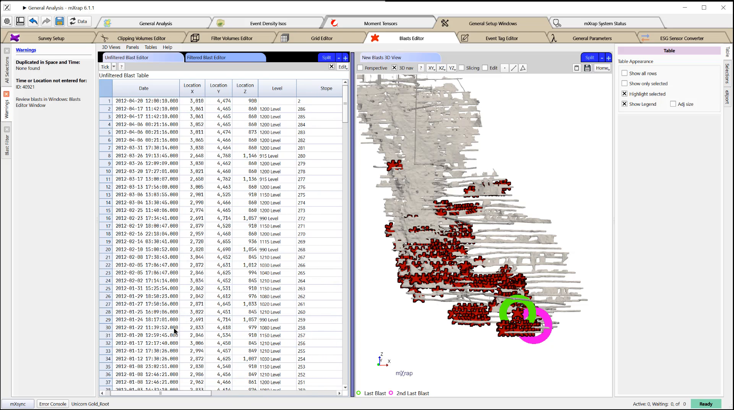The image size is (734, 410).
Task: Click the Event Tag Editor pencil icon
Action: point(465,38)
